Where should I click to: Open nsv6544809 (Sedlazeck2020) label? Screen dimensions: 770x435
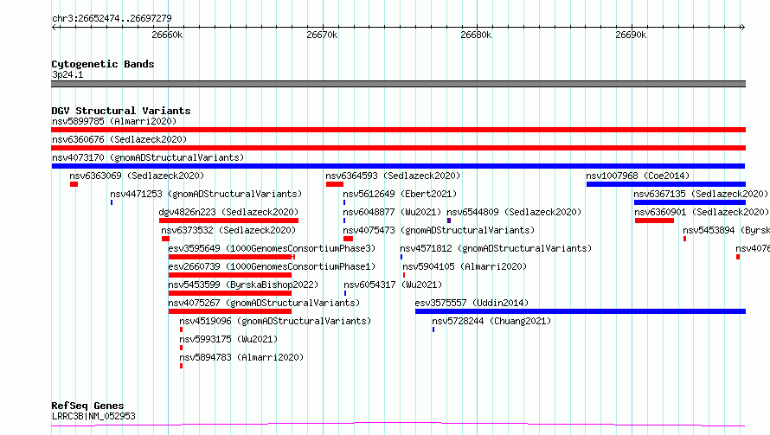(514, 212)
